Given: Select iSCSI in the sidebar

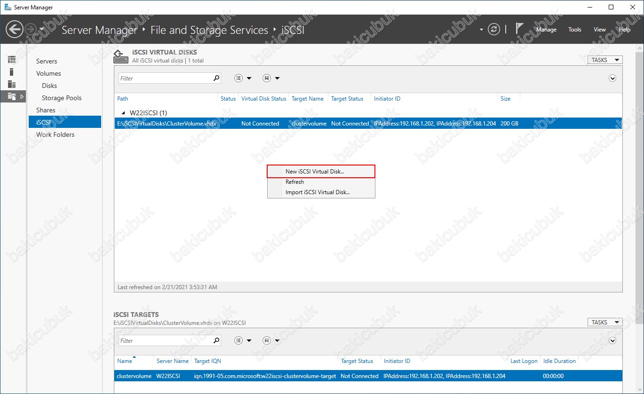Looking at the screenshot, I should pyautogui.click(x=65, y=122).
